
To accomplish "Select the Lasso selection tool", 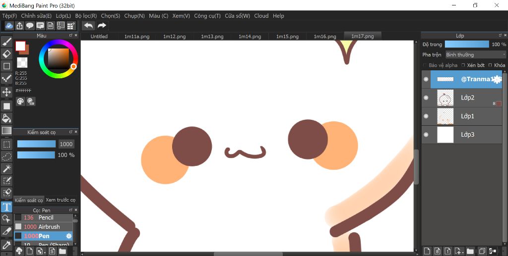I will point(6,156).
